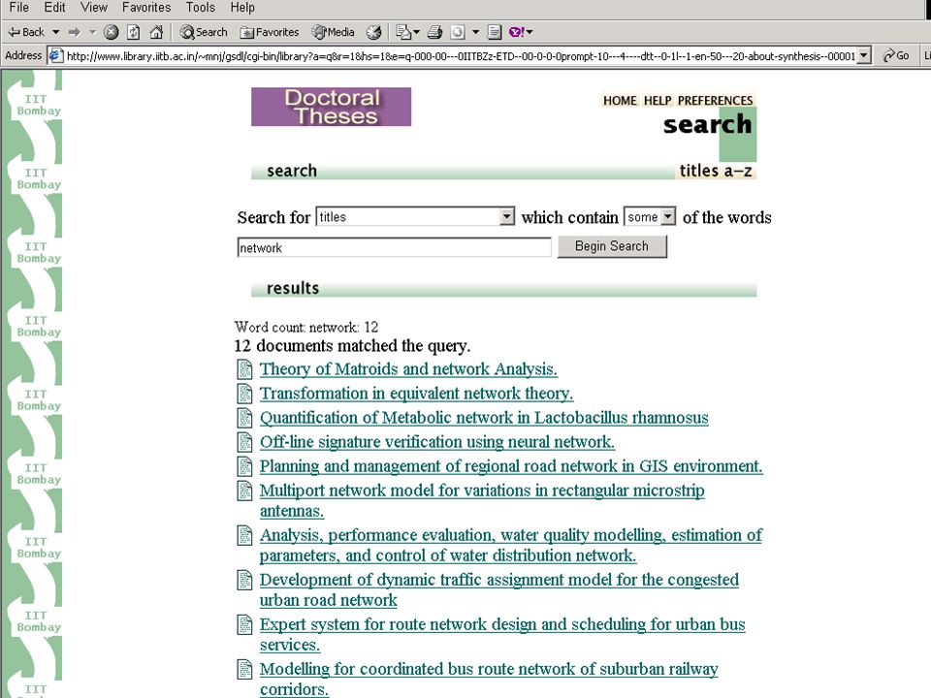Stop page loading with Stop icon
The height and width of the screenshot is (698, 931).
111,32
